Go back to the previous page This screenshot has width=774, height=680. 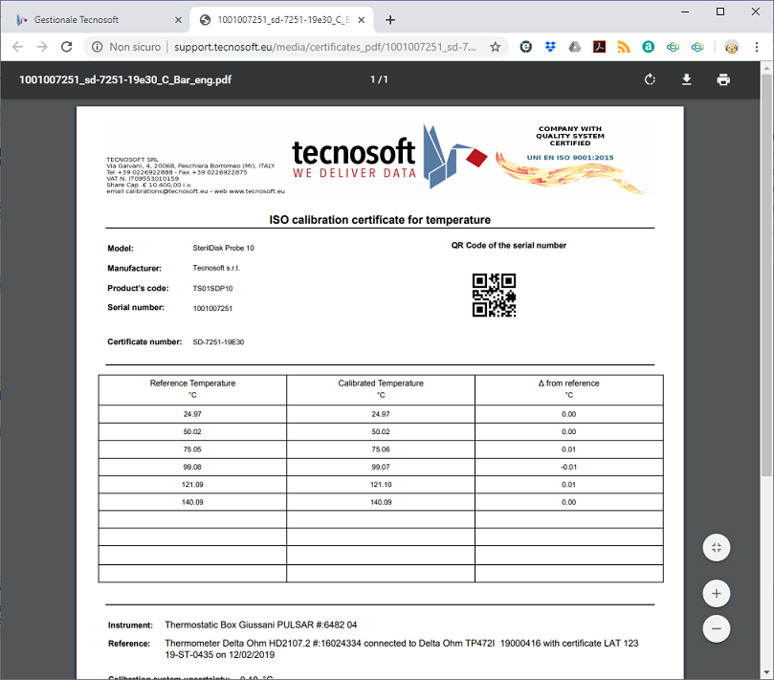(18, 47)
